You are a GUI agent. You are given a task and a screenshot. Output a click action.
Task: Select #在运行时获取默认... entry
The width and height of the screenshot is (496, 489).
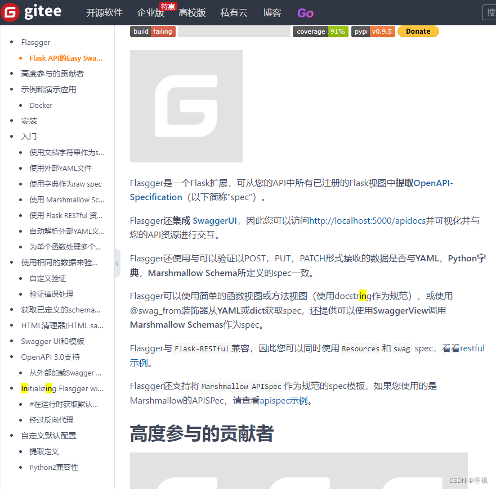[64, 404]
